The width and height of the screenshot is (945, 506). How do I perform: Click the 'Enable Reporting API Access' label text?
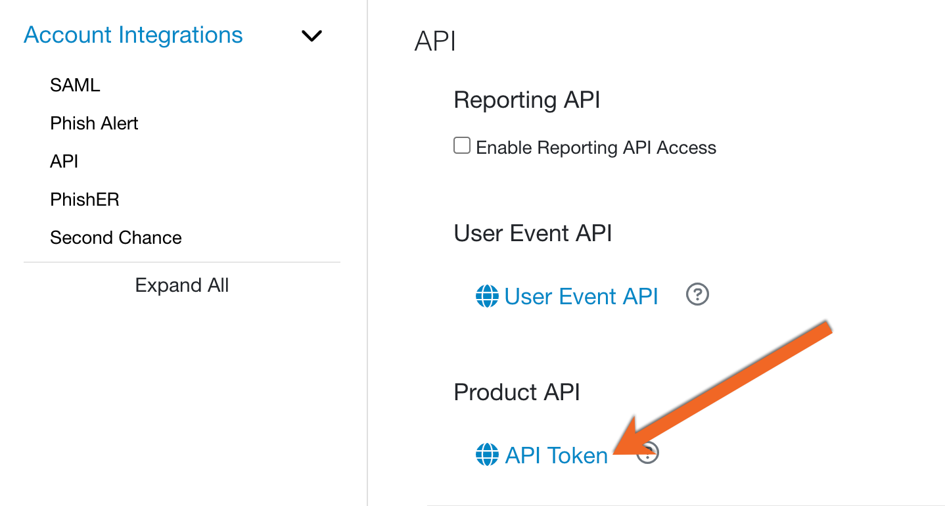pyautogui.click(x=595, y=148)
